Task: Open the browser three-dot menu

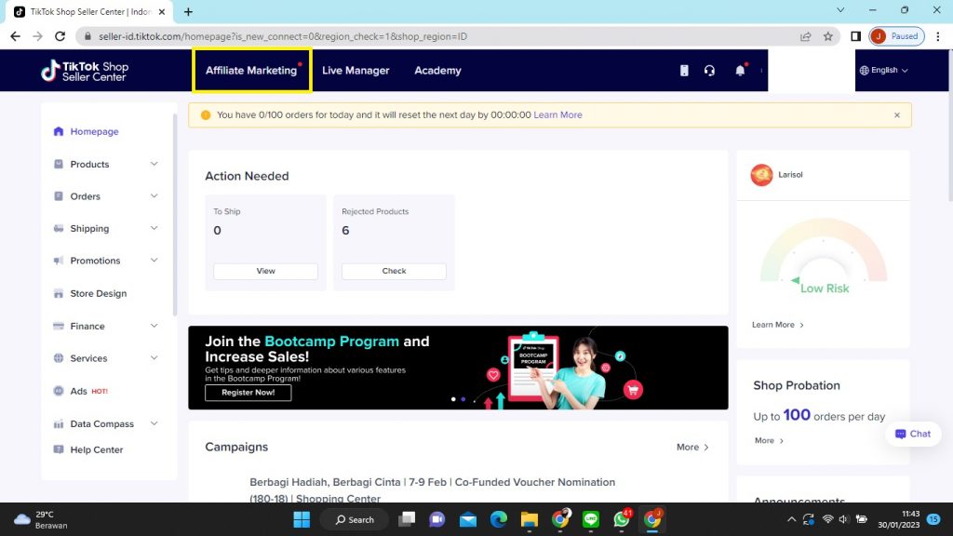Action: pyautogui.click(x=938, y=36)
